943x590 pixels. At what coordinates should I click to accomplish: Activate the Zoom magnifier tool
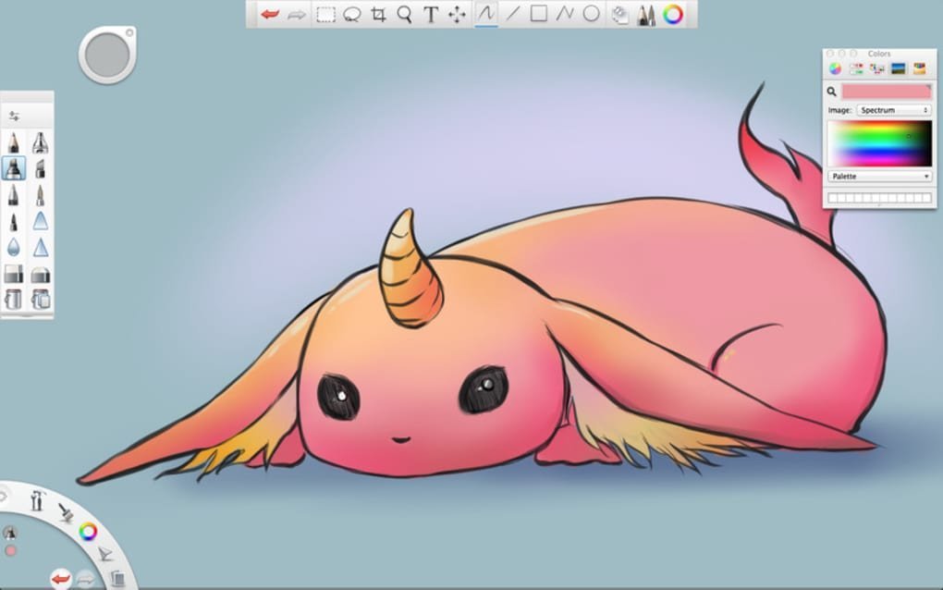(404, 14)
